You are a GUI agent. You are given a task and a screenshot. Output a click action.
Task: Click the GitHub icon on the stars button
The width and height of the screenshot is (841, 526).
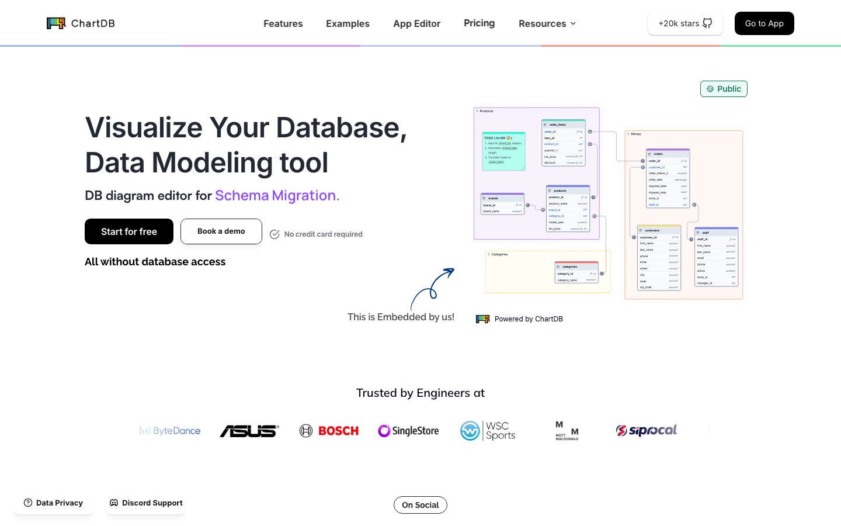[707, 23]
